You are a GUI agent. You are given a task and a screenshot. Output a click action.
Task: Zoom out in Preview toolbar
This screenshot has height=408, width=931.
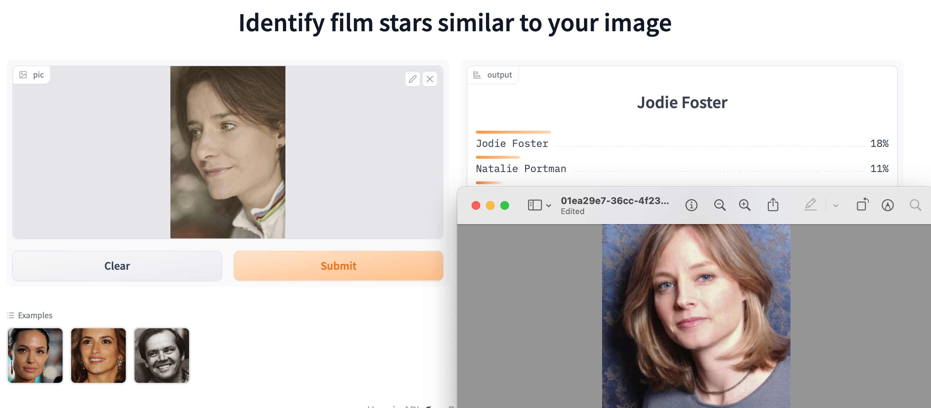[720, 205]
